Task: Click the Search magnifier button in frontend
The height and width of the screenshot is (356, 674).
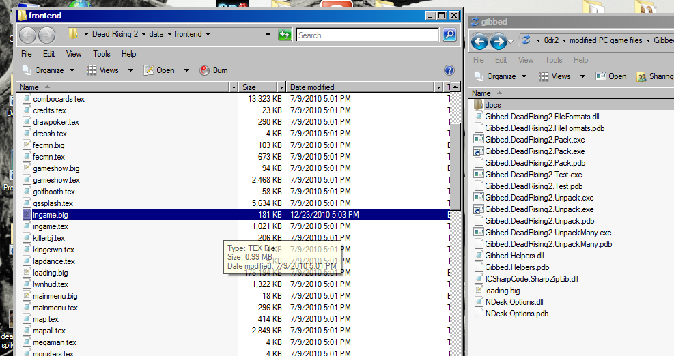Action: pyautogui.click(x=449, y=35)
